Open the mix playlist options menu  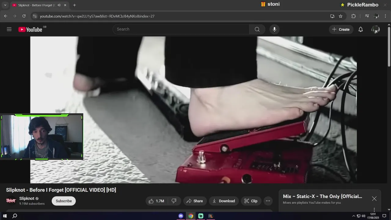coord(374,210)
